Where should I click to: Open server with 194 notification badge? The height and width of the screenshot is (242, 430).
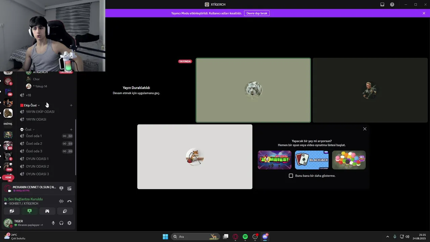8,167
